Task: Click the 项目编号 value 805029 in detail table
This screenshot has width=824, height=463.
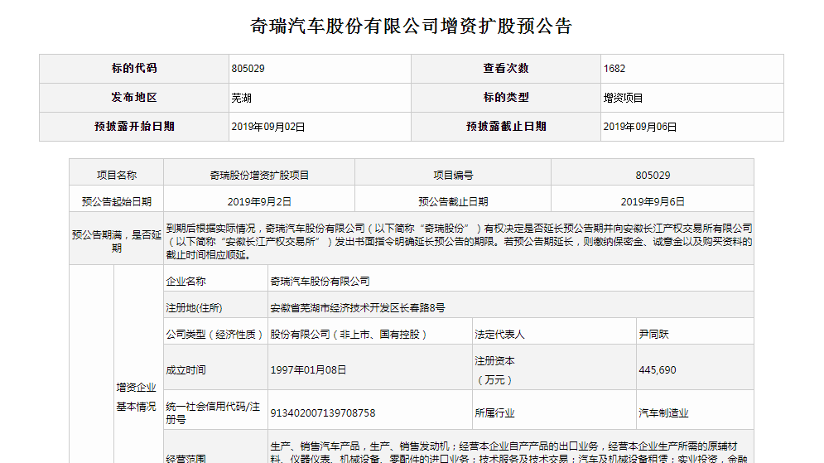Action: (653, 176)
